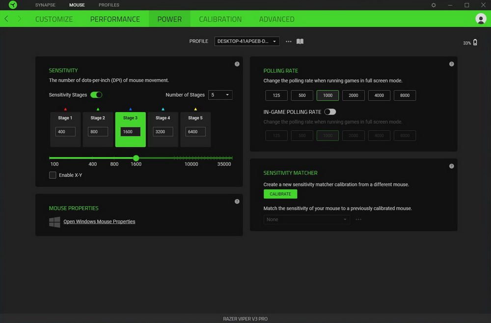Image resolution: width=491 pixels, height=323 pixels.
Task: Click the user account avatar icon
Action: (x=481, y=19)
